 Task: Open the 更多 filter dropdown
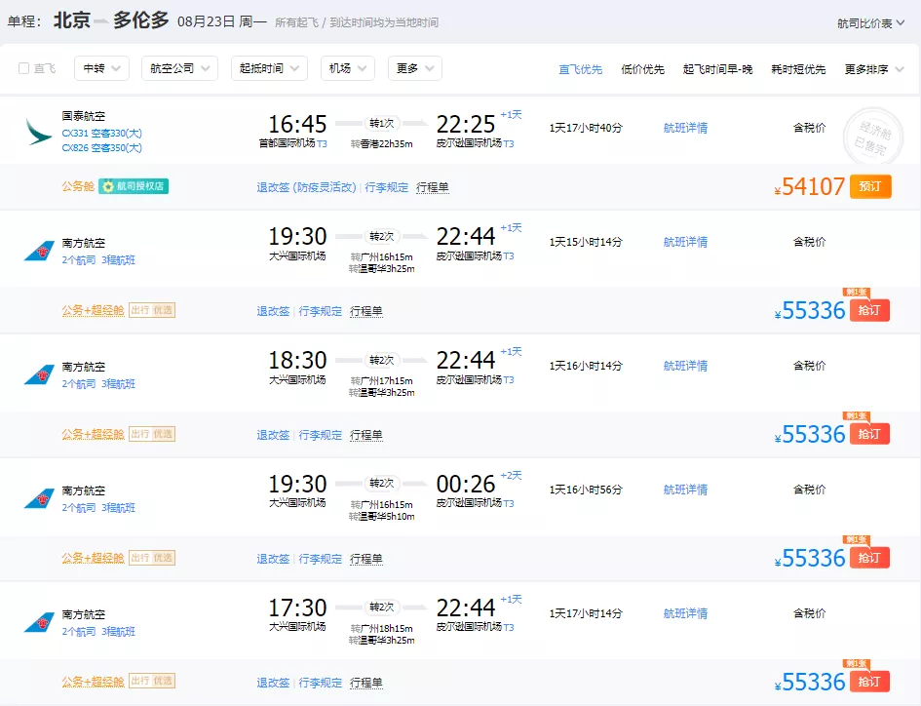click(414, 68)
